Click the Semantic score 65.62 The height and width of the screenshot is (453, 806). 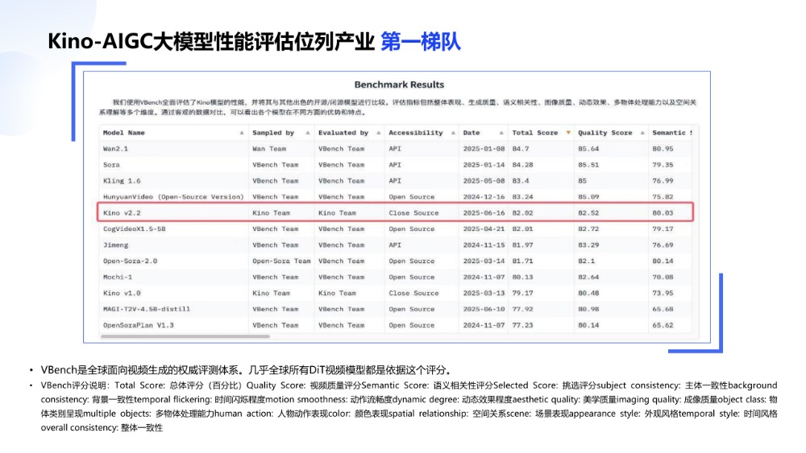click(663, 325)
